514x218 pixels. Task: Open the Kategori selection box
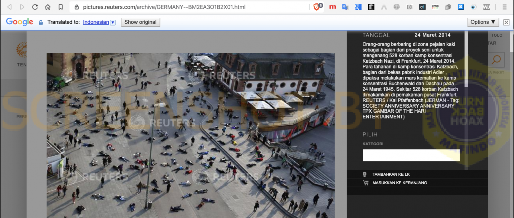[x=411, y=155]
